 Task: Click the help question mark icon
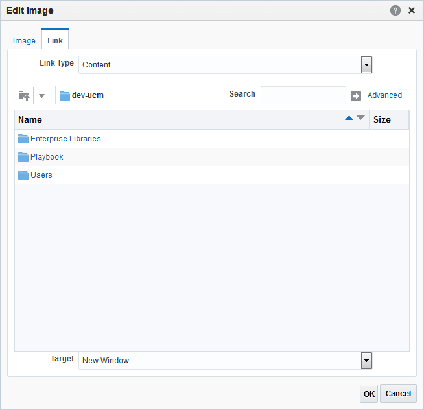(395, 10)
